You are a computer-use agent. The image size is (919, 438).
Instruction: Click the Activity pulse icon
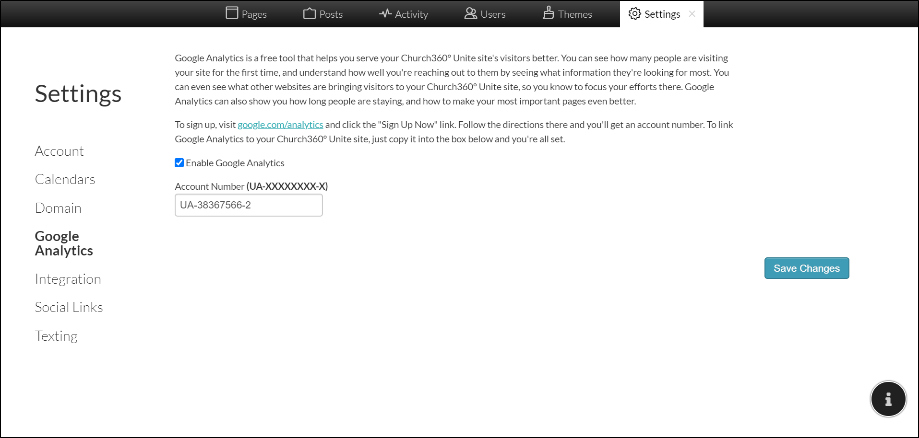tap(385, 13)
